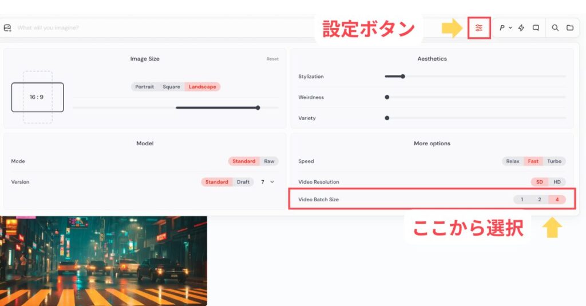
Task: Set Speed to Relax
Action: (513, 161)
